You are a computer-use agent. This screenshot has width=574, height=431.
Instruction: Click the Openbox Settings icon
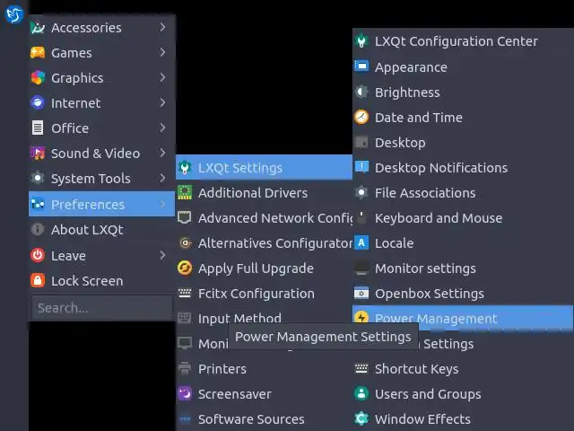coord(361,294)
